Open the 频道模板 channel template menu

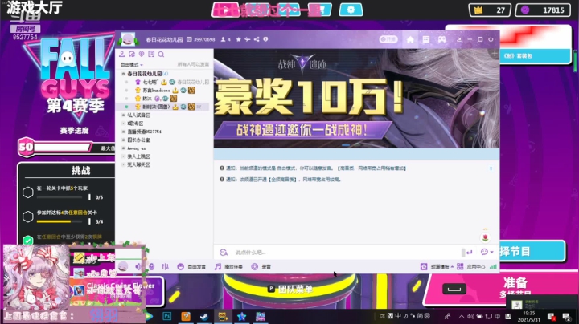pyautogui.click(x=437, y=266)
